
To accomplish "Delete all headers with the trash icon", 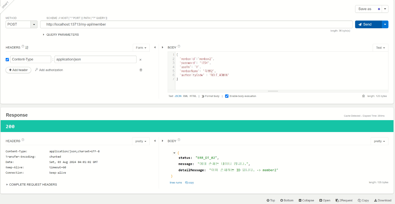I will point(141,70).
